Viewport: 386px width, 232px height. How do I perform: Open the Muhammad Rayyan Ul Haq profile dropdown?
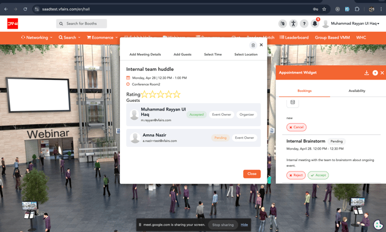point(350,24)
